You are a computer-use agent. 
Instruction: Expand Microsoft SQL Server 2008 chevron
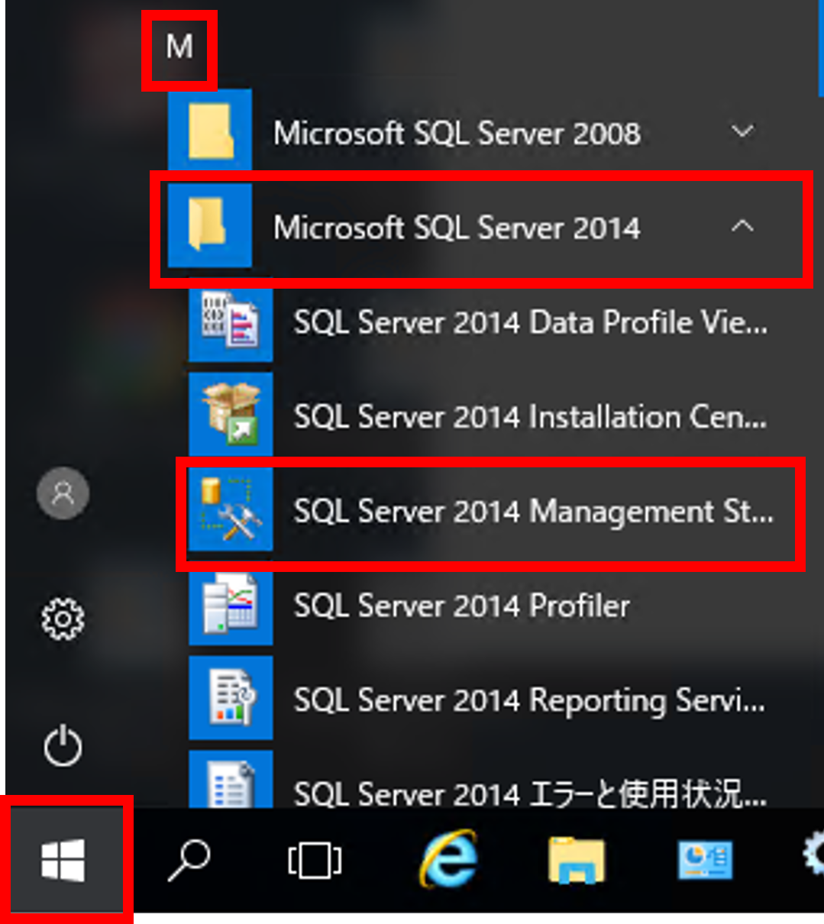pyautogui.click(x=742, y=132)
